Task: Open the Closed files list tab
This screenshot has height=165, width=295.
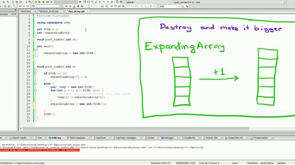Action: coord(235,138)
